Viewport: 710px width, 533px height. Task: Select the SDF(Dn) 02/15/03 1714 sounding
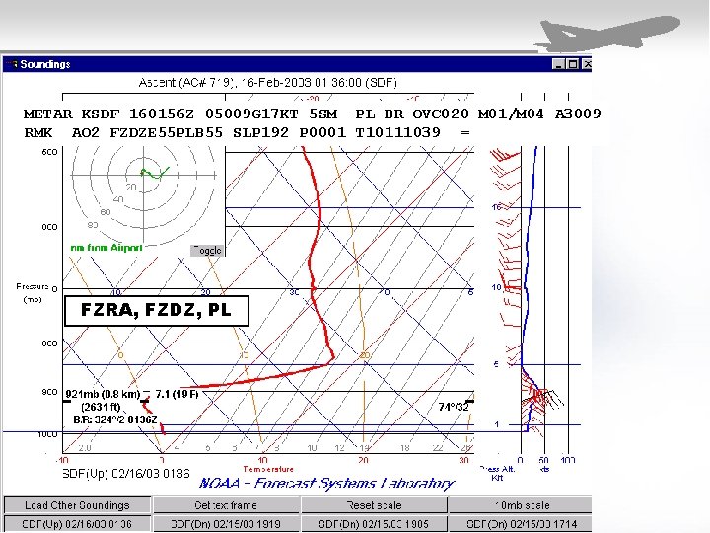click(521, 524)
